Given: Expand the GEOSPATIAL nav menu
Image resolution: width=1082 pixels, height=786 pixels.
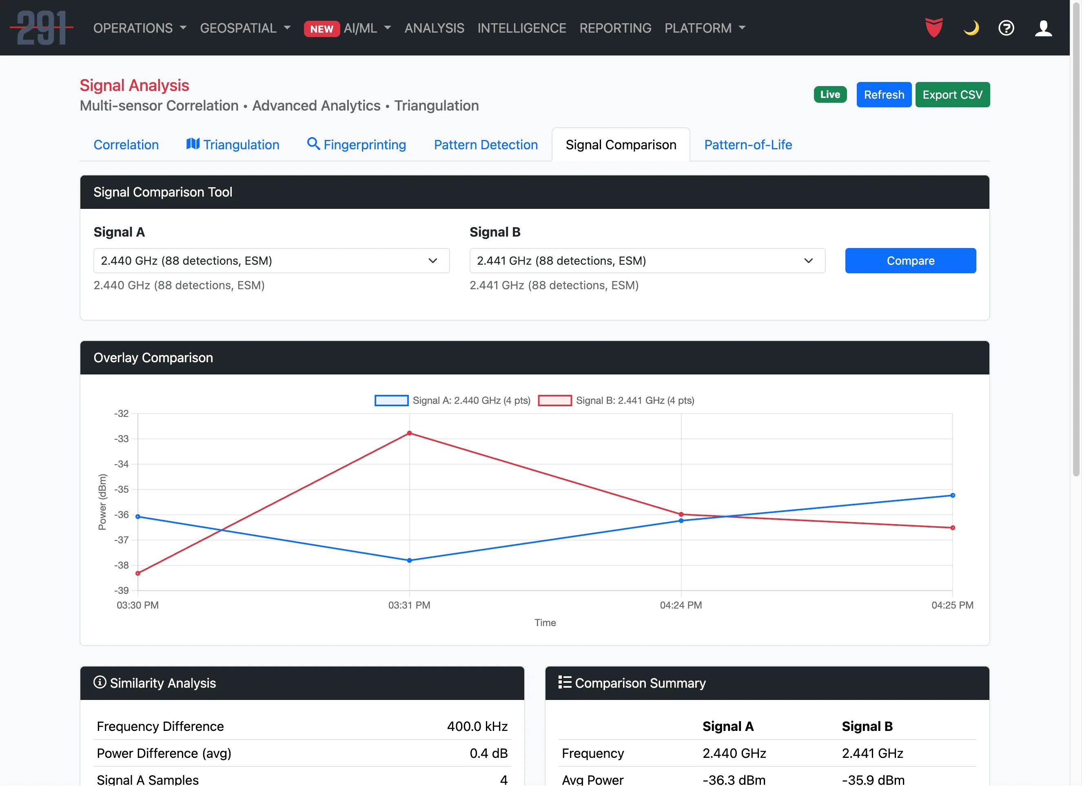Looking at the screenshot, I should click(245, 28).
